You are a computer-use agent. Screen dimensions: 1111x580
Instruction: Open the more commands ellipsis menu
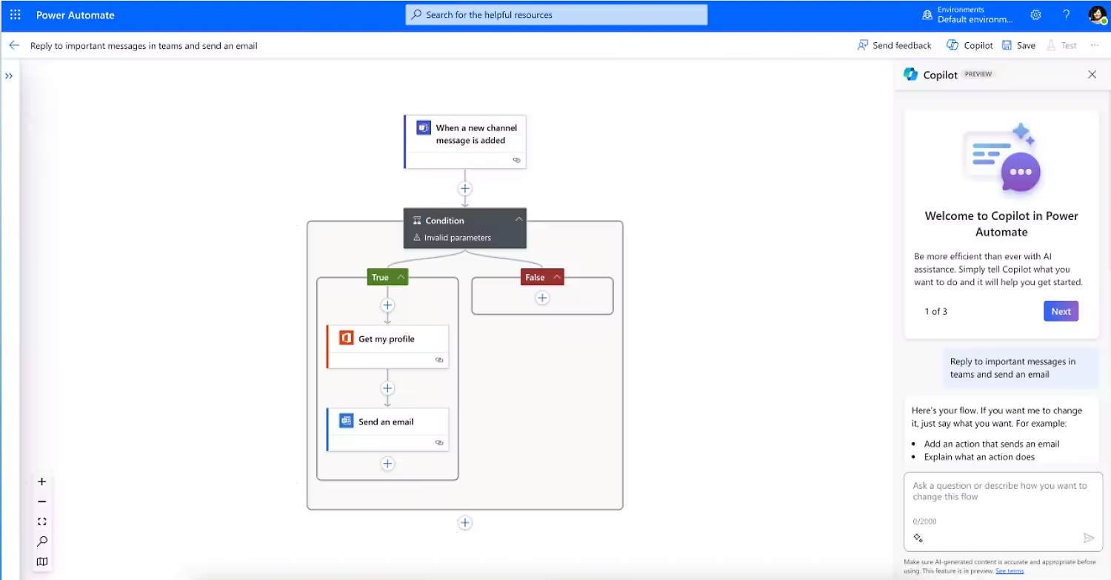[1095, 45]
